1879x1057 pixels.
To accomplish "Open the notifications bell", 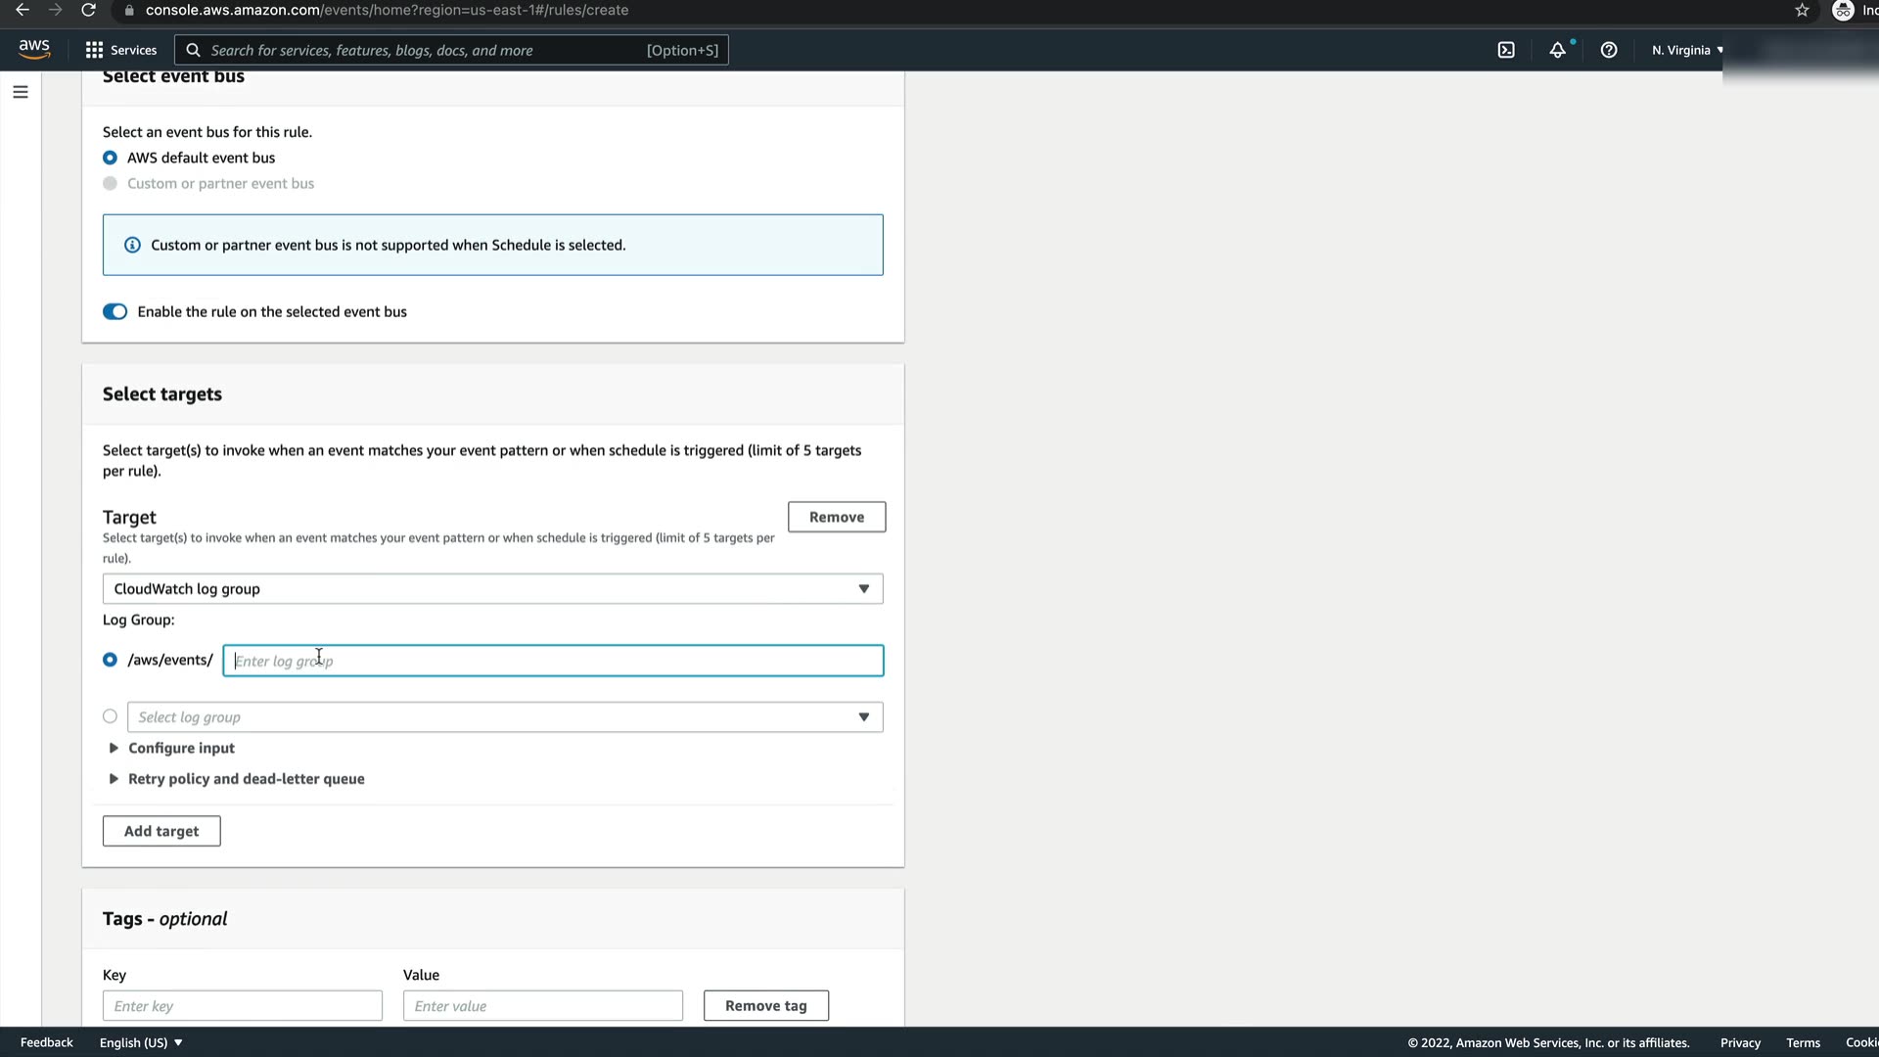I will (1557, 50).
